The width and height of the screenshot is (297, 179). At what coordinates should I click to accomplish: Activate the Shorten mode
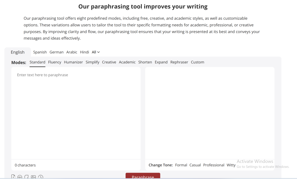tap(145, 62)
